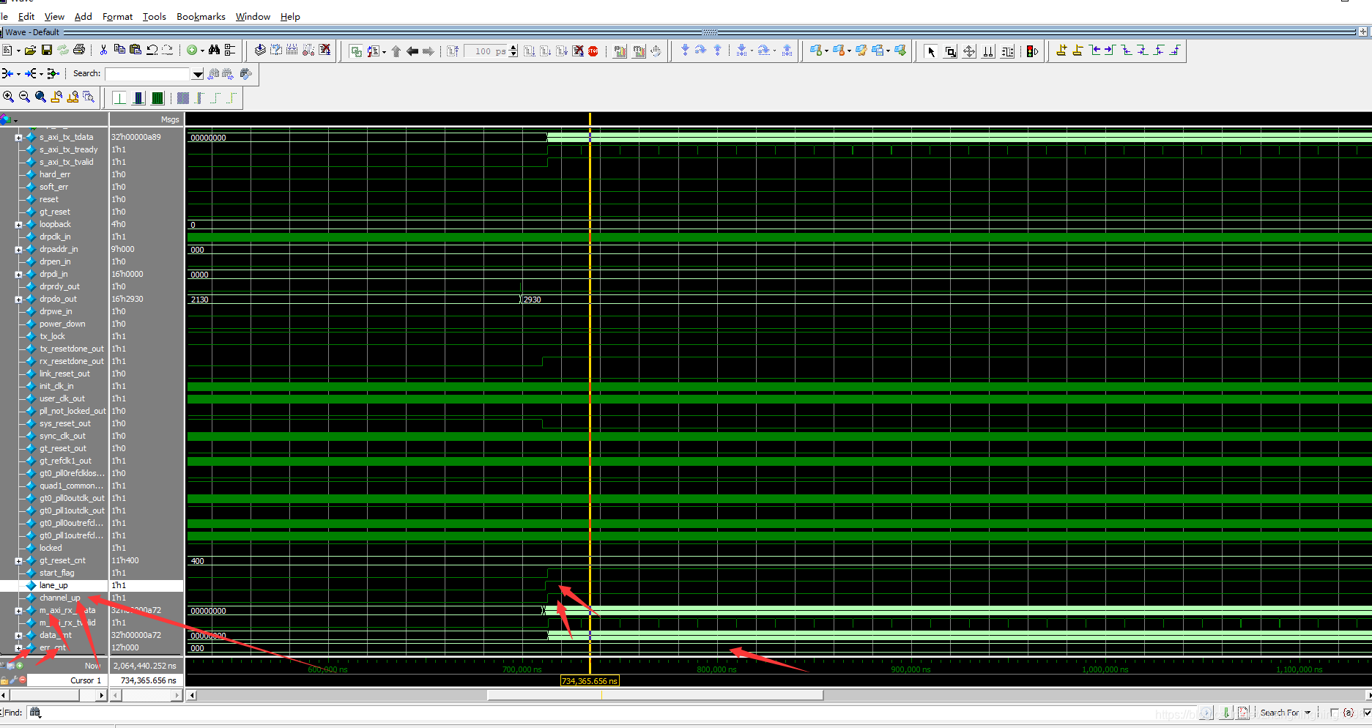Open the Edit menu
The height and width of the screenshot is (728, 1372).
(26, 16)
